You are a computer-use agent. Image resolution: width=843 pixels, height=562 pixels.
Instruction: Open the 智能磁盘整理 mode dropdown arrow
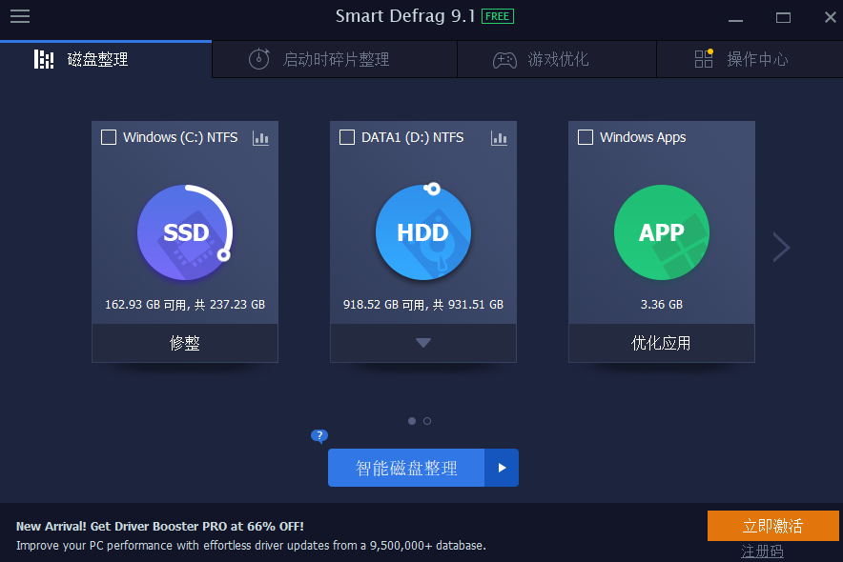tap(503, 468)
